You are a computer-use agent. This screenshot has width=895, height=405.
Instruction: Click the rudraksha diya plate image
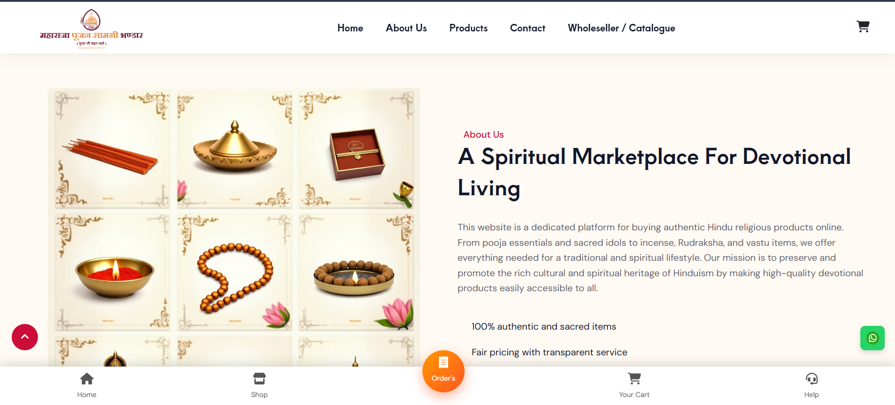pyautogui.click(x=356, y=272)
